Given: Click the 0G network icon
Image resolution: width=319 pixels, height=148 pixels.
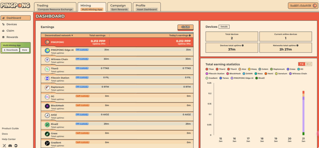Looking at the screenshot, I should coord(47,97).
